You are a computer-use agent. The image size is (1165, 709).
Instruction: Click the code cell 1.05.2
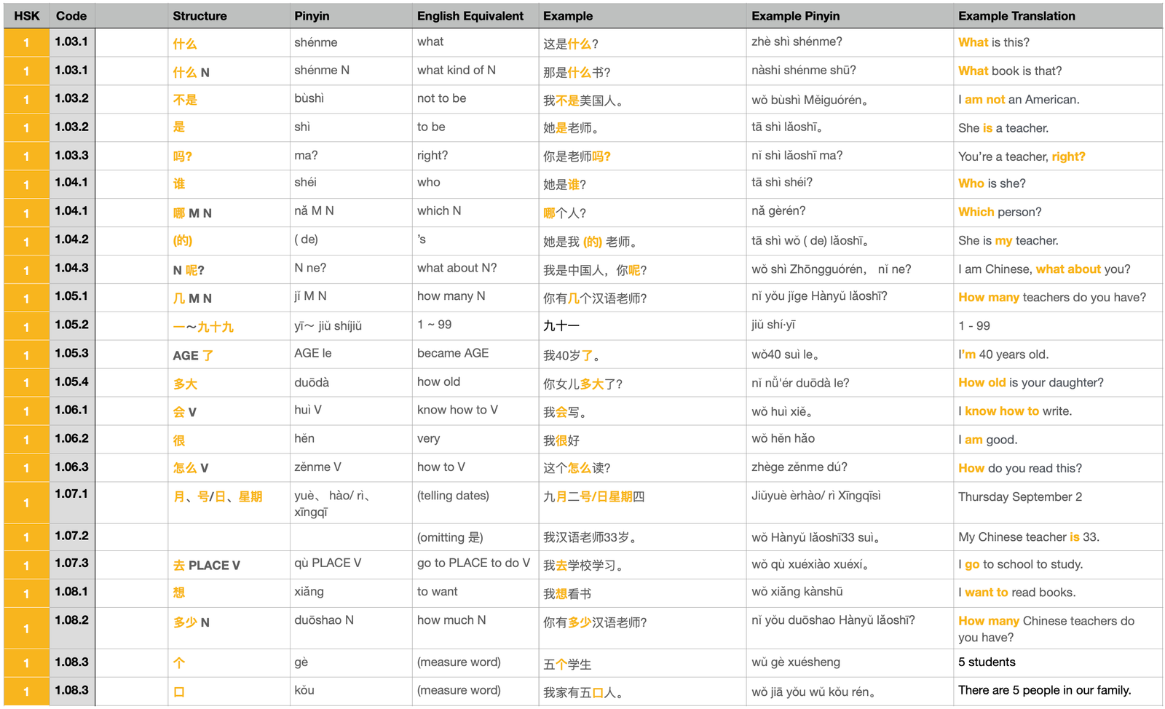pyautogui.click(x=71, y=325)
